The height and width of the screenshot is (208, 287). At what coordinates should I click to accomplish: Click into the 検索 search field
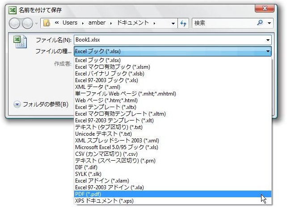click(x=224, y=23)
